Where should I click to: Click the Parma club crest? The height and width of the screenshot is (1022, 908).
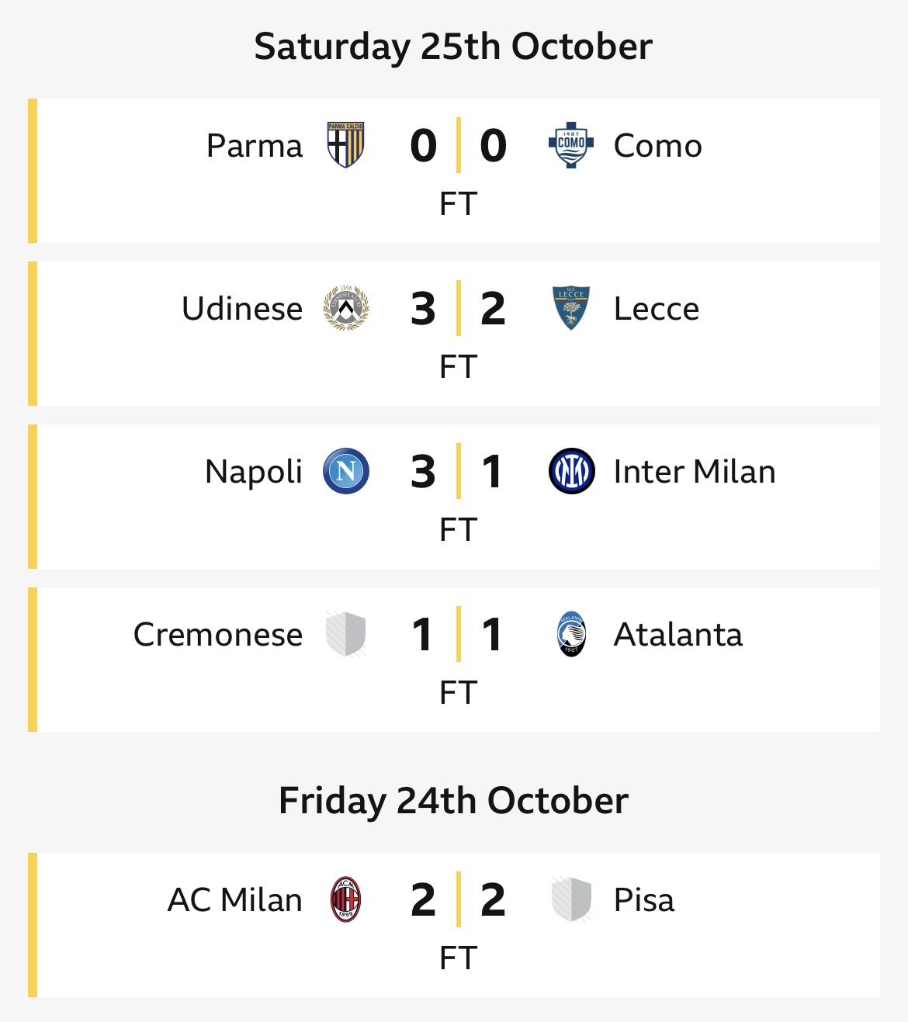pyautogui.click(x=345, y=145)
